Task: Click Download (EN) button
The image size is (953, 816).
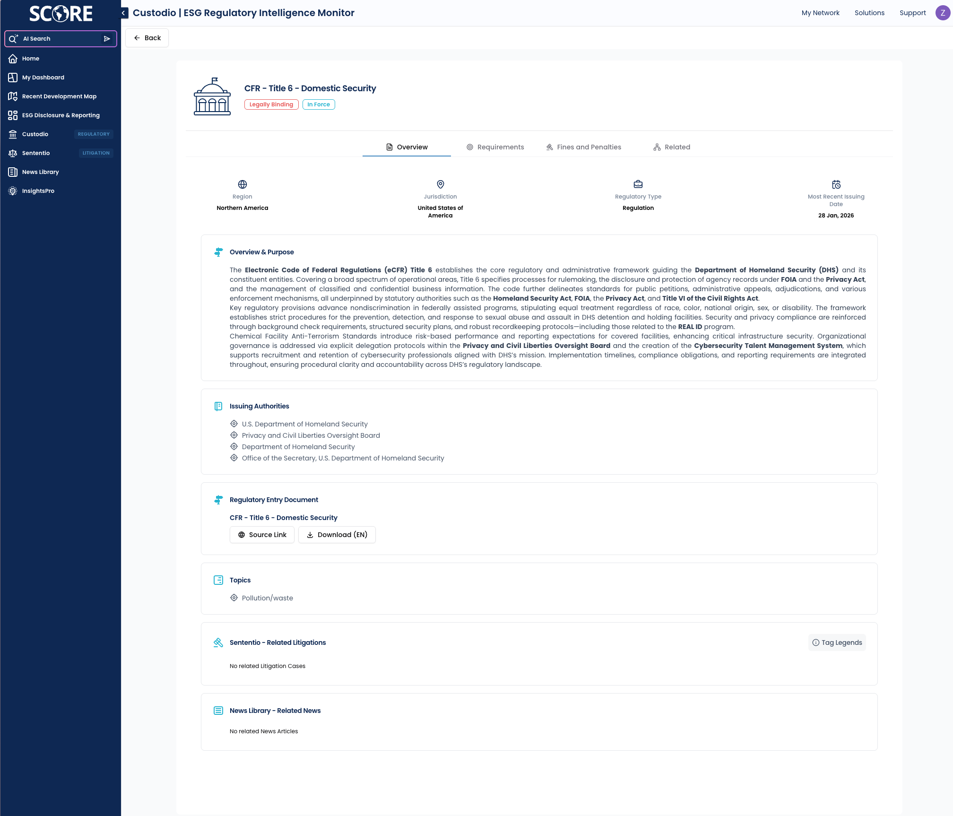Action: (337, 535)
